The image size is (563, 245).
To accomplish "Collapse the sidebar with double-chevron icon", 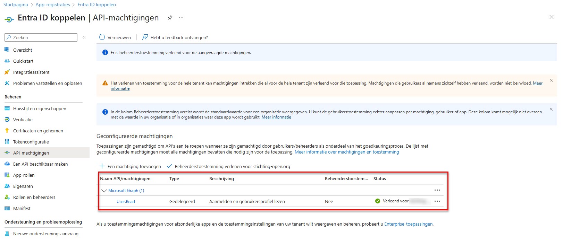I will (x=84, y=37).
